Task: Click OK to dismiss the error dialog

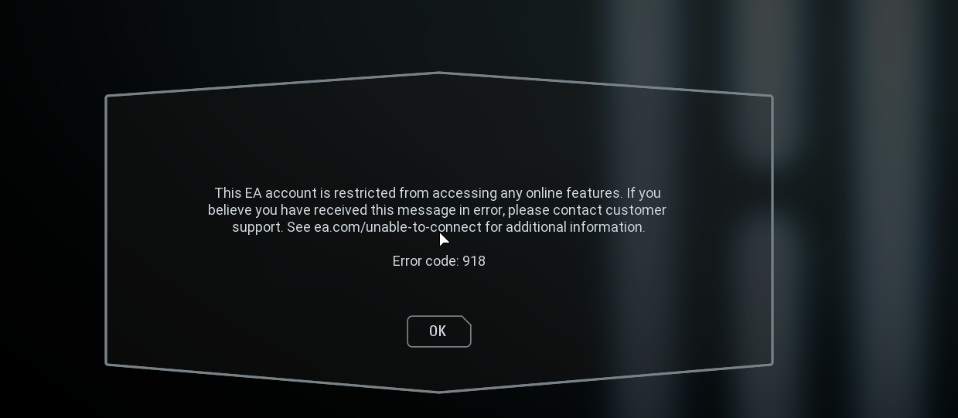Action: (x=438, y=331)
